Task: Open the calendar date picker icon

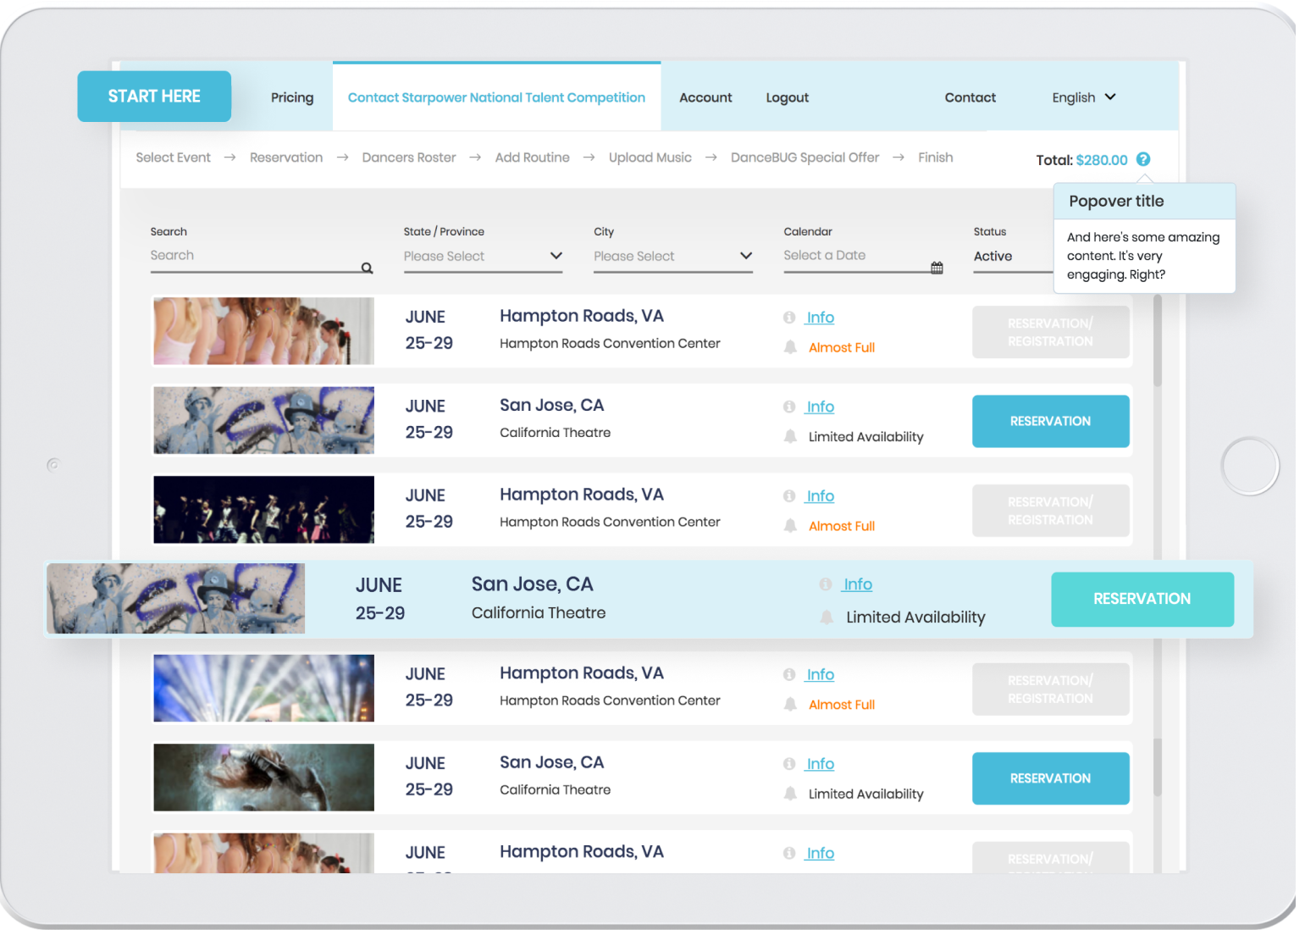Action: tap(937, 268)
